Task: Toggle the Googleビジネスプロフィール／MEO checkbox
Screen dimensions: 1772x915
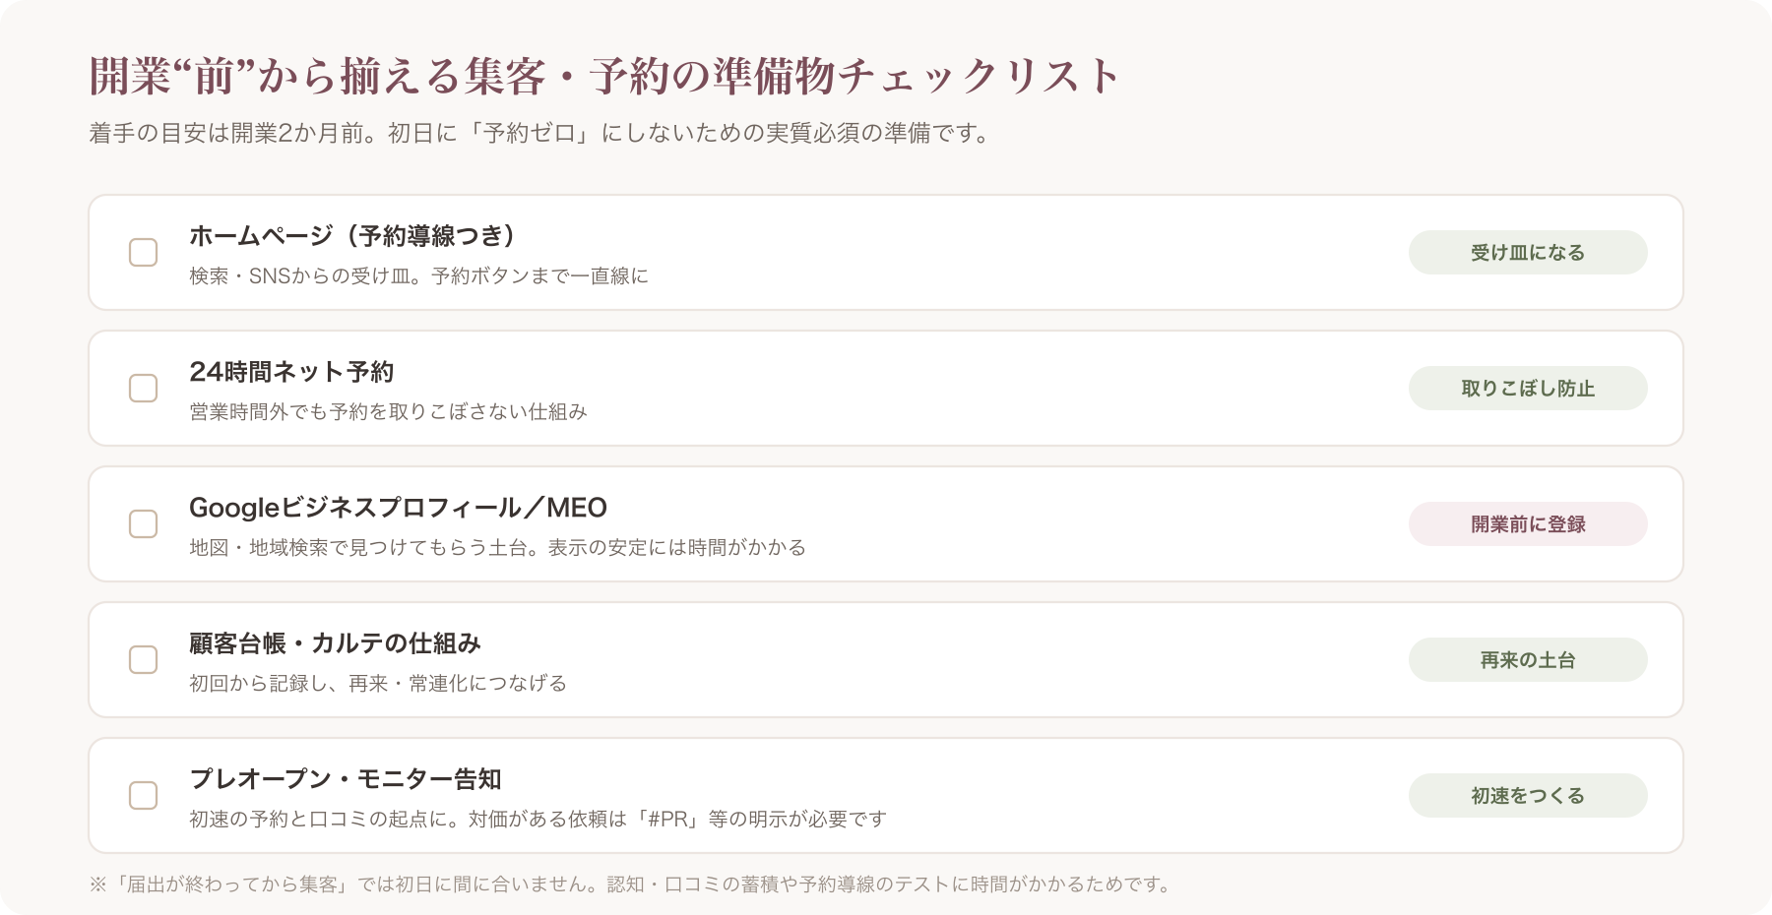Action: [x=144, y=524]
